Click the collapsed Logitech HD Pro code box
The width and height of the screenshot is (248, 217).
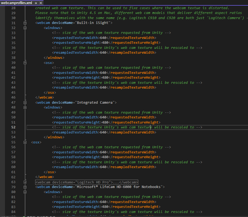[x=87, y=182]
